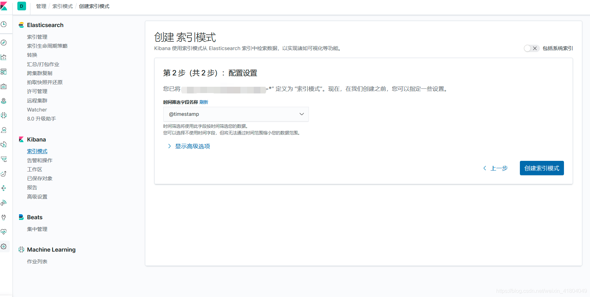Image resolution: width=590 pixels, height=297 pixels.
Task: Click the Machine Learning section icon
Action: [x=21, y=250]
